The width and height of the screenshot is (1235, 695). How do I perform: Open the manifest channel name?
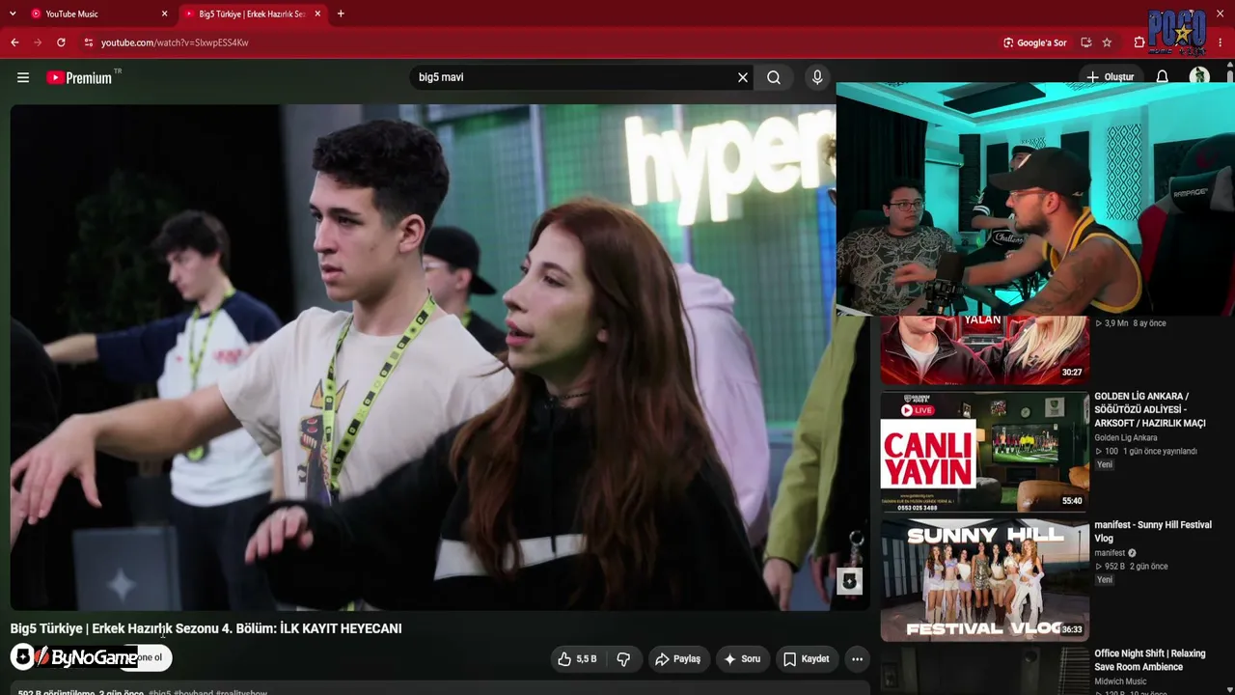[x=1110, y=553]
